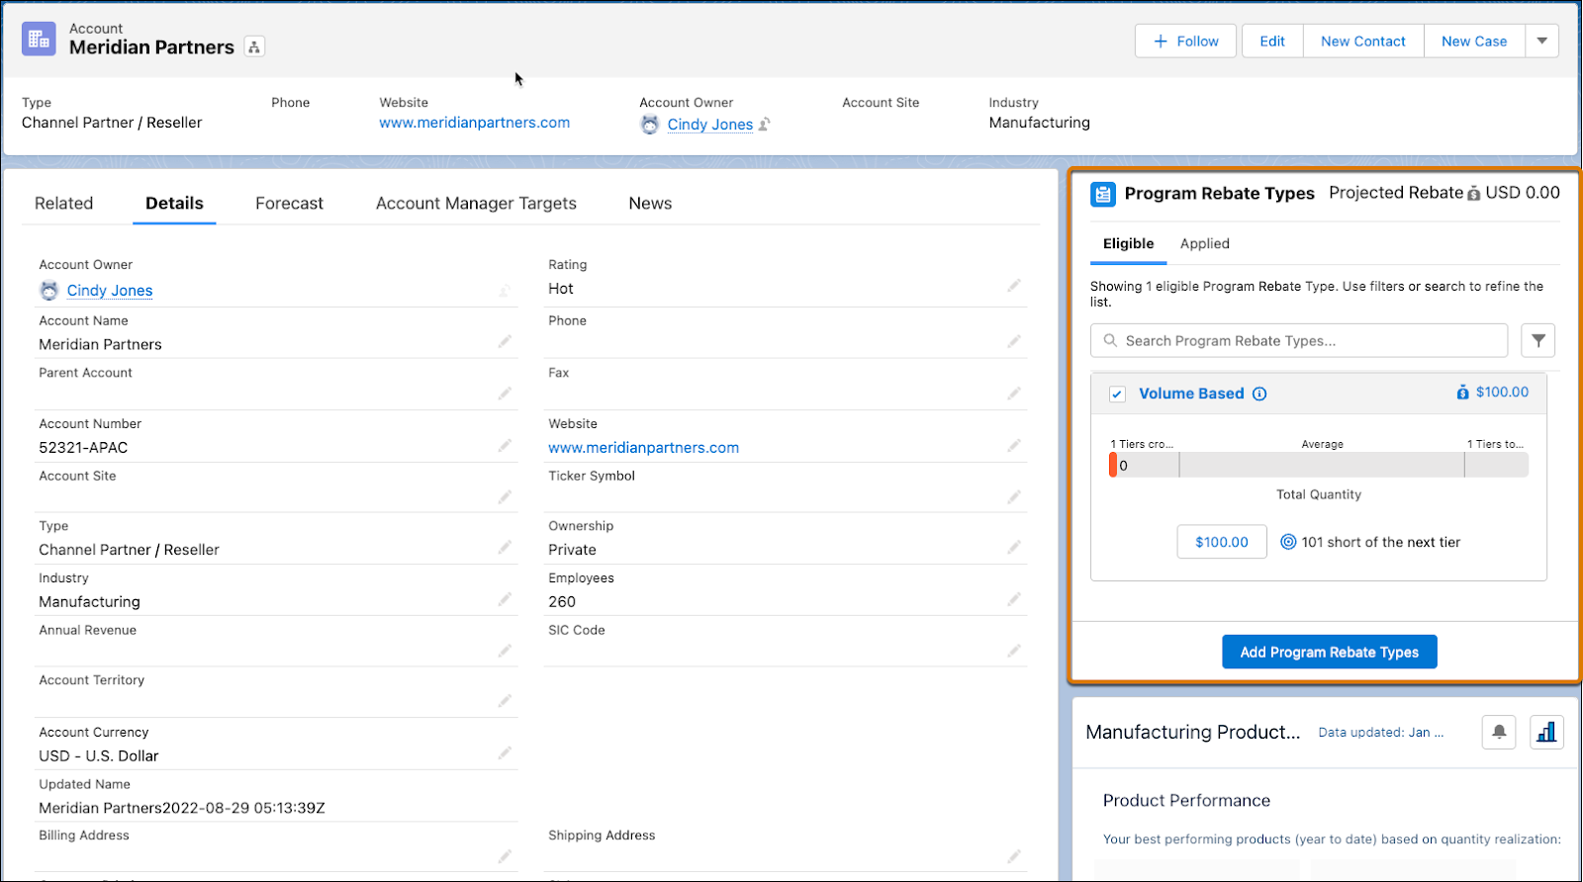This screenshot has height=882, width=1583.
Task: Click the Add Program Rebate Types button
Action: tap(1329, 652)
